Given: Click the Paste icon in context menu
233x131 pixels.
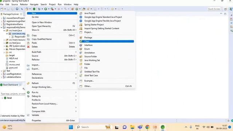Looking at the screenshot, I should tap(28, 43).
